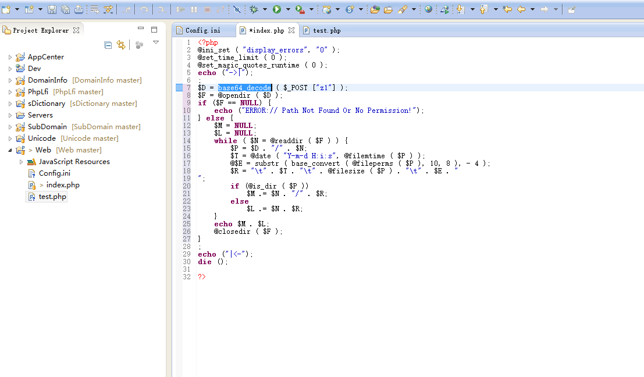Expand the Unicode project
Screen dimensions: 644x377
pyautogui.click(x=10, y=138)
